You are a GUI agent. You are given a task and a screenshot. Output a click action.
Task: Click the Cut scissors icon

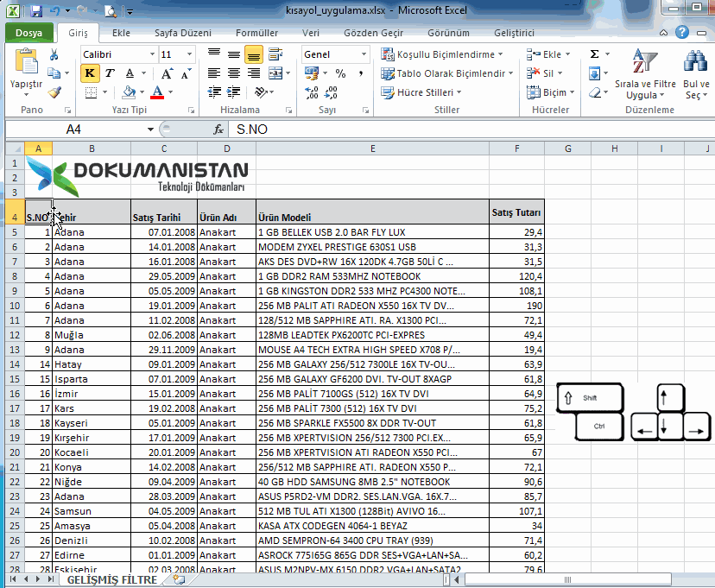pos(54,54)
